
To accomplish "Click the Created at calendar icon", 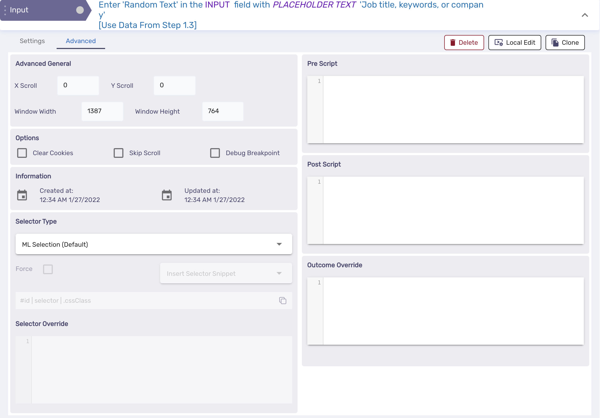I will click(x=22, y=195).
